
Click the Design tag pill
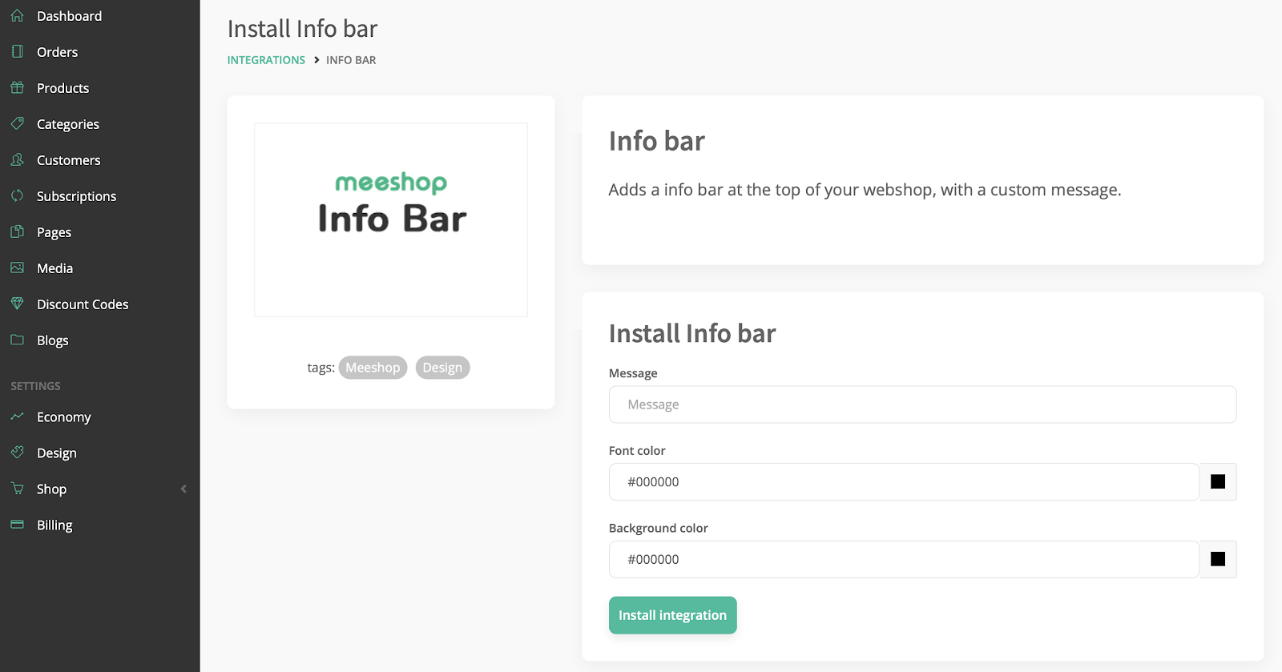pyautogui.click(x=442, y=368)
